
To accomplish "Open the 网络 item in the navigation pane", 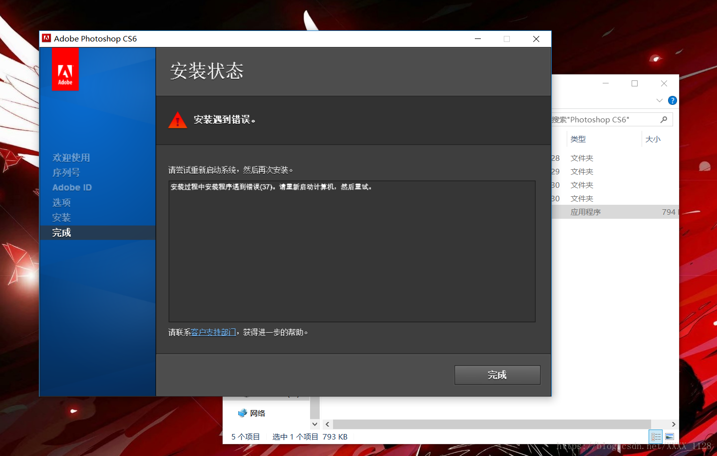I will pos(258,414).
